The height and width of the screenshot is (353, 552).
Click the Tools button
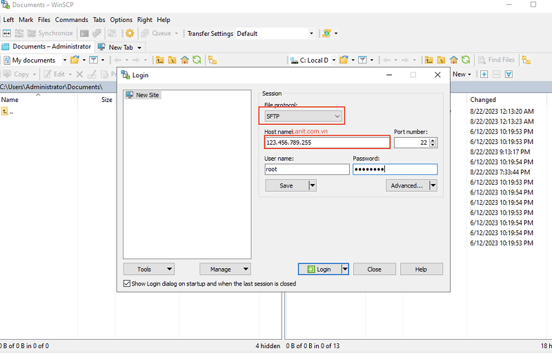pos(149,270)
